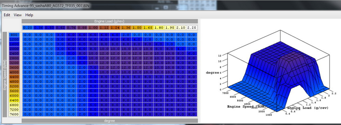This screenshot has width=341, height=125.
Task: Select the 1.50 engine load column header
Action: tap(137, 28)
